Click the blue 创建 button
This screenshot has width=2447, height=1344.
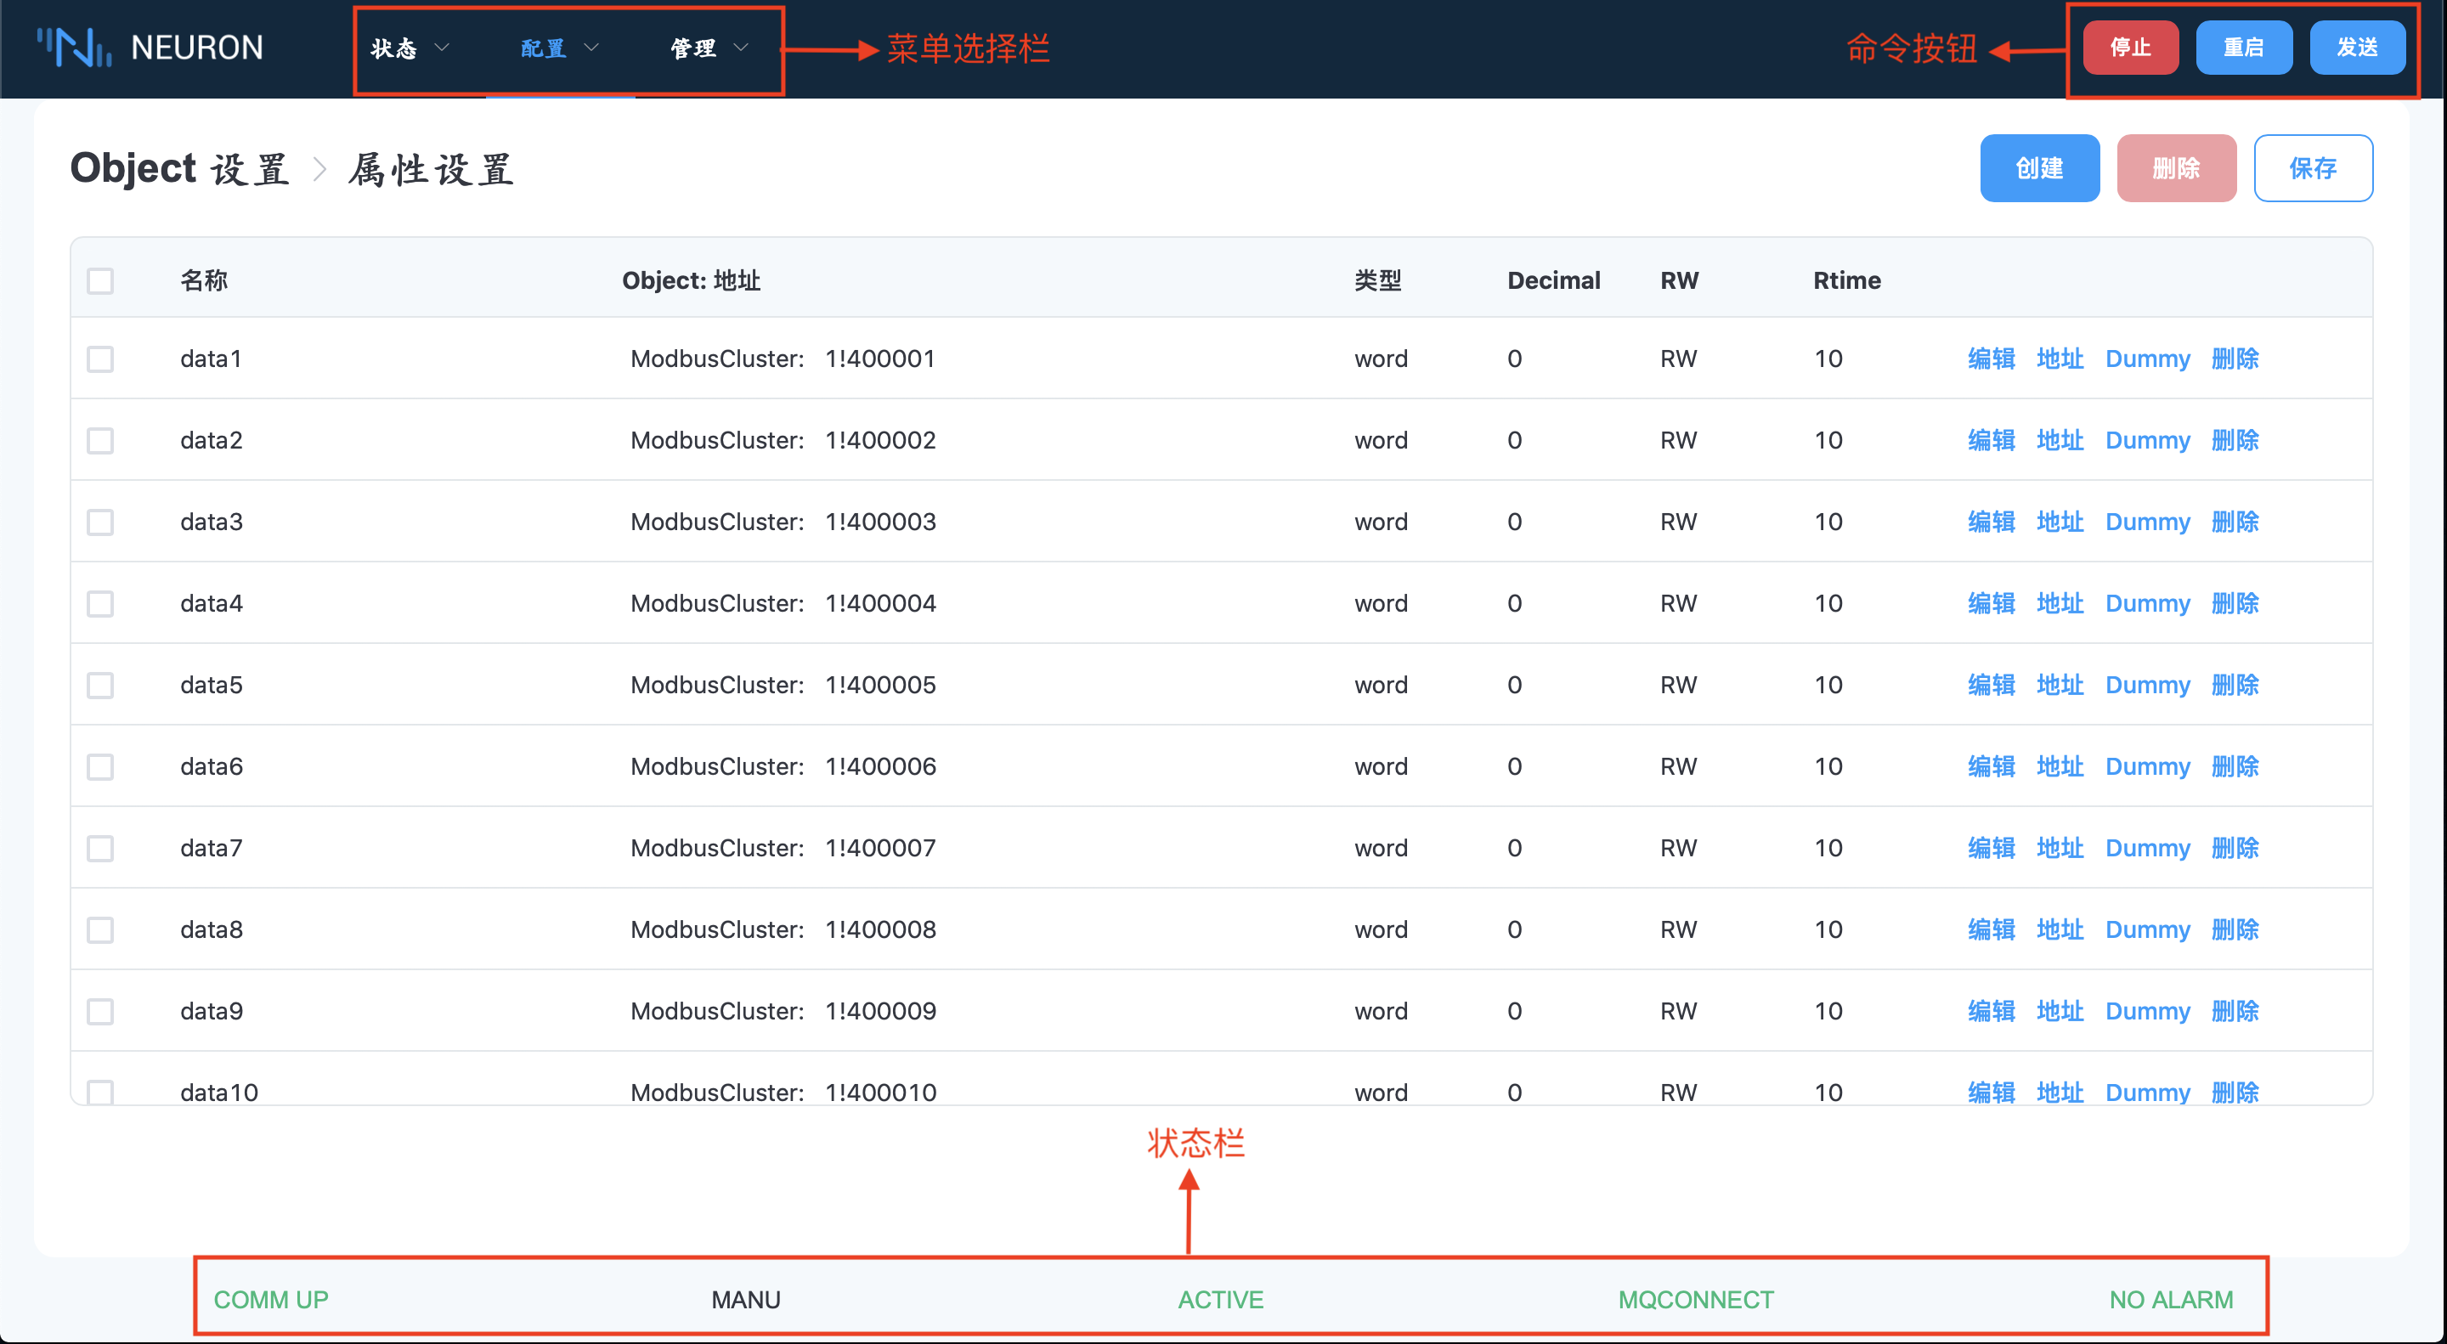click(x=2039, y=168)
